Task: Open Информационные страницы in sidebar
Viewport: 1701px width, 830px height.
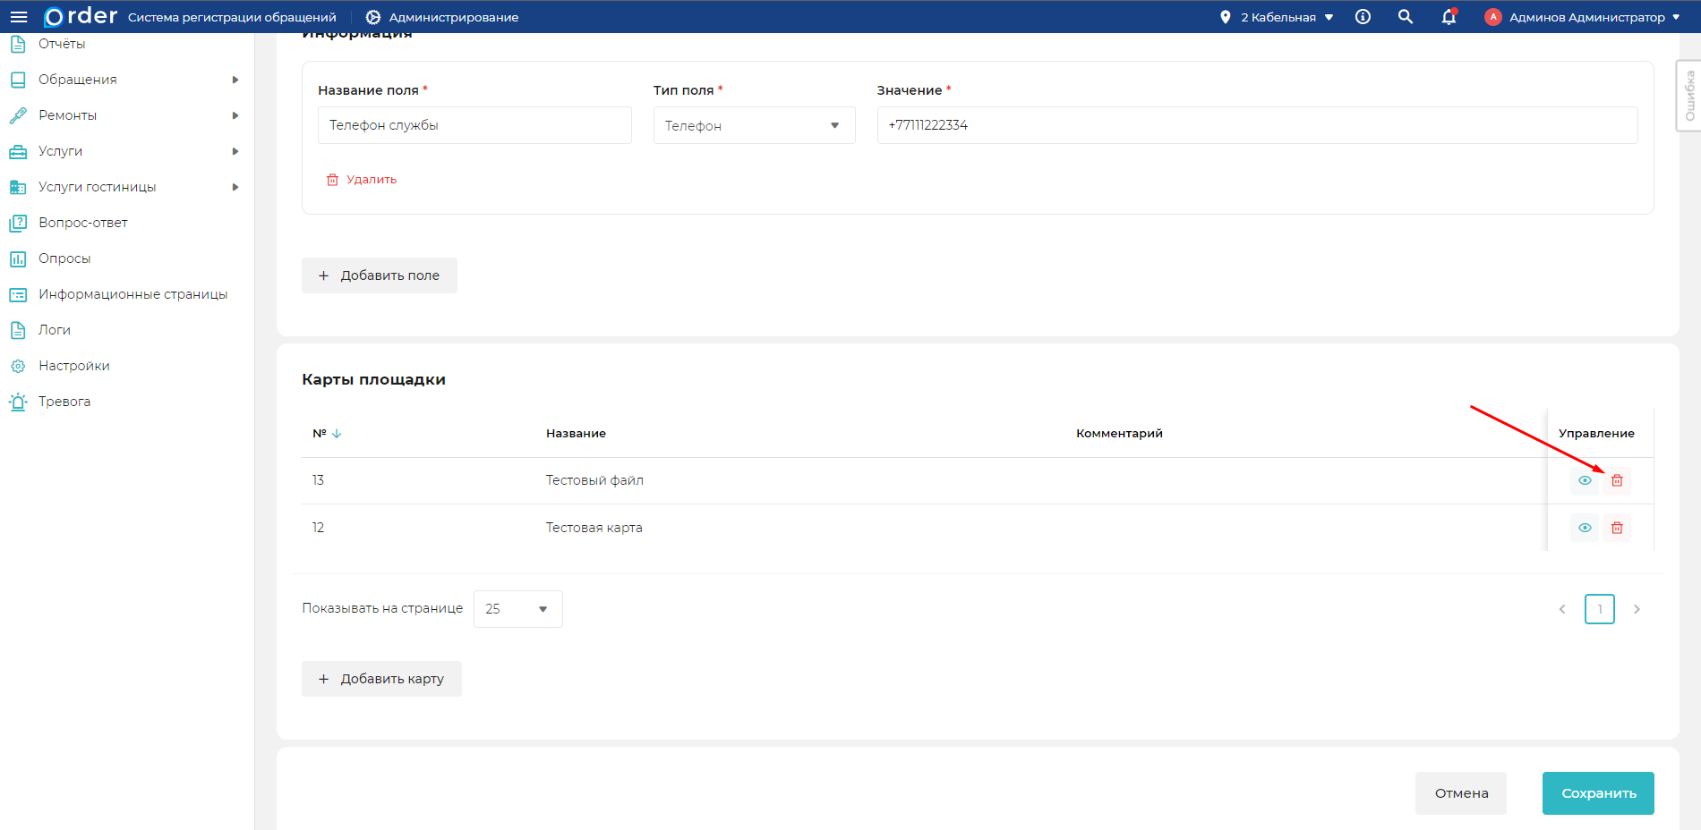Action: click(132, 294)
